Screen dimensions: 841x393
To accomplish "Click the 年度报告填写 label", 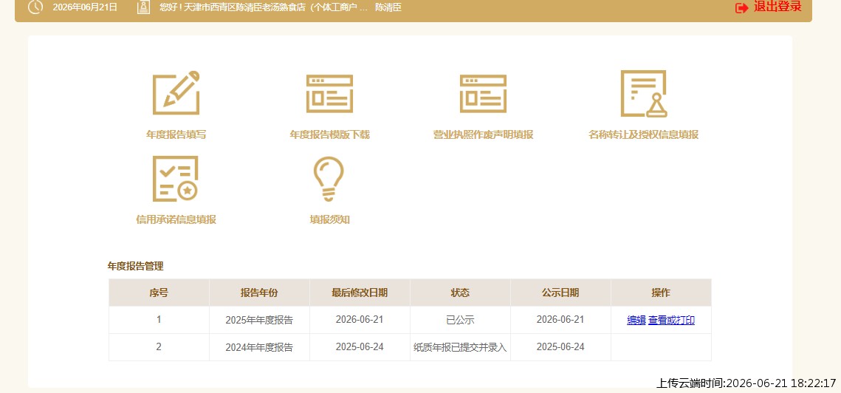I will 176,134.
